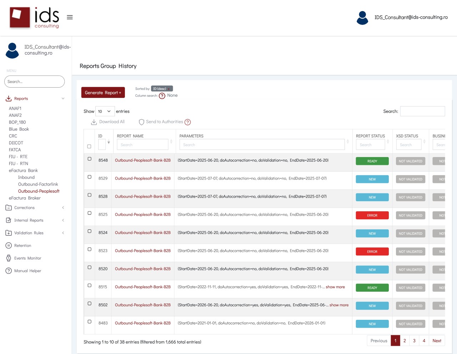
Task: Click the sidebar menu search field
Action: click(x=34, y=82)
